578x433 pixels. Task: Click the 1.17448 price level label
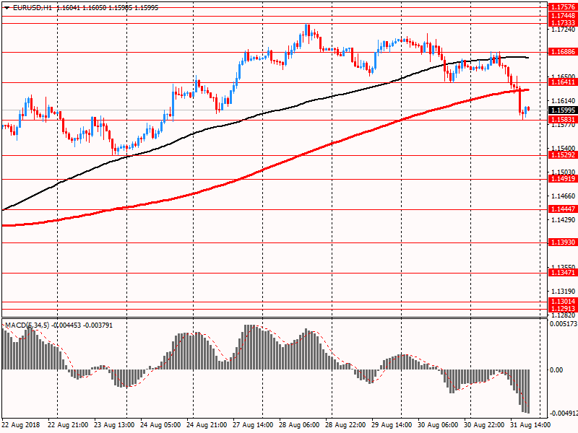tap(563, 15)
